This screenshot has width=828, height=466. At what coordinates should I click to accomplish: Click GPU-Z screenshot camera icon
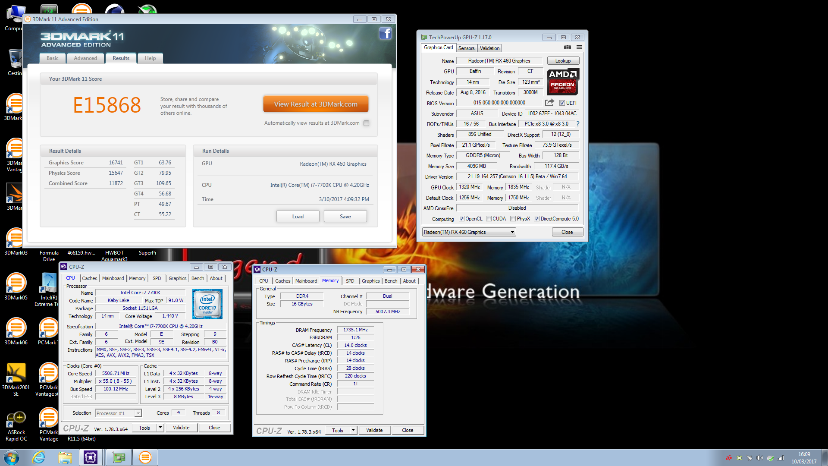[x=567, y=47]
